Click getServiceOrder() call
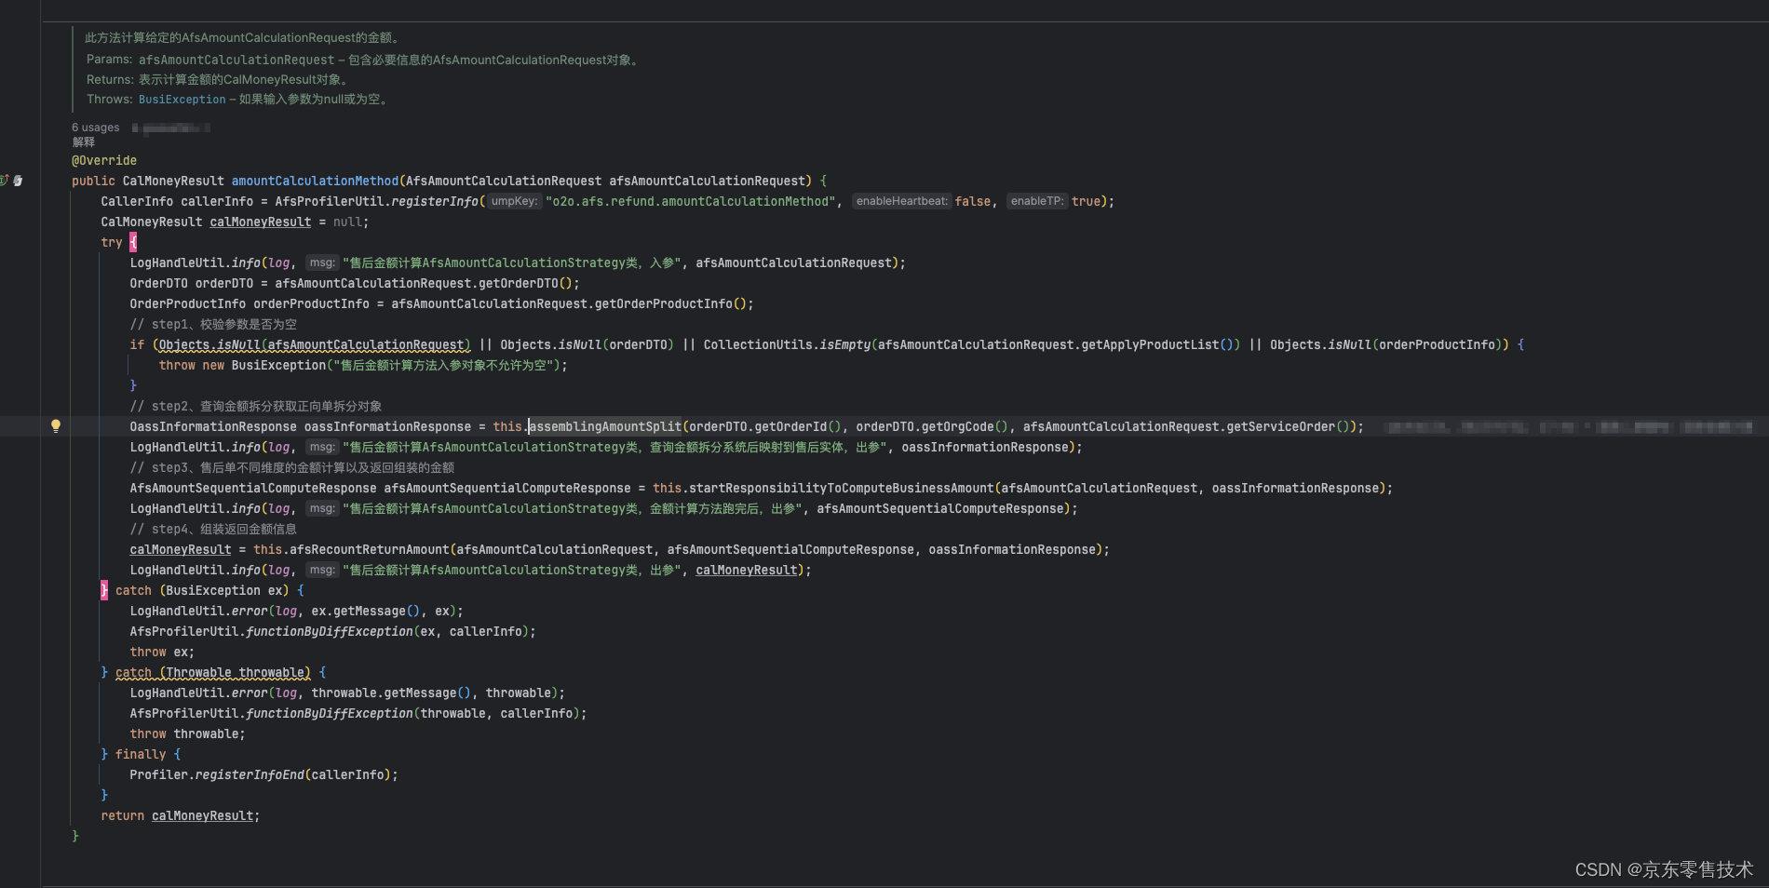1769x888 pixels. pos(1290,426)
